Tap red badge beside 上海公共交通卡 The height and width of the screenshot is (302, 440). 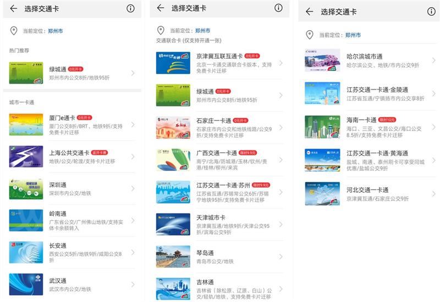[100, 153]
